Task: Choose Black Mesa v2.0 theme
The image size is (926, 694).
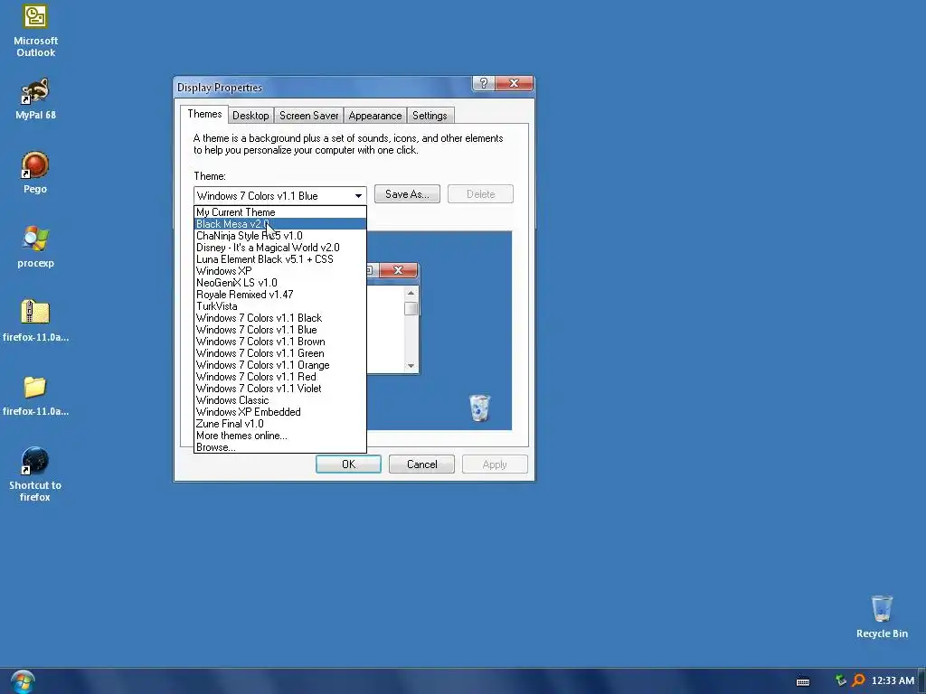Action: pos(280,224)
